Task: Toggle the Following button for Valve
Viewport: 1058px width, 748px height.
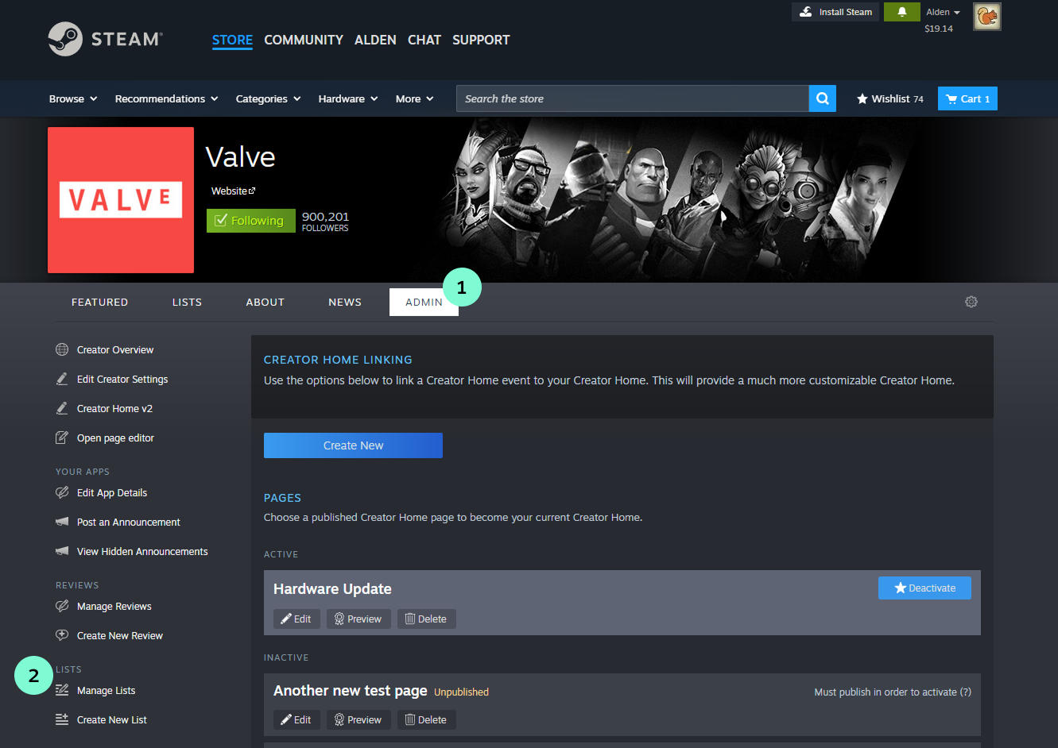Action: tap(250, 221)
